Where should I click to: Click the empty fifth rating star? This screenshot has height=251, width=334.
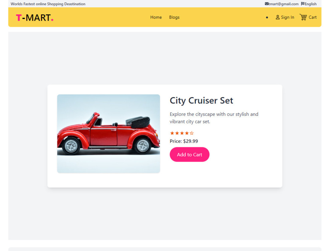[192, 133]
